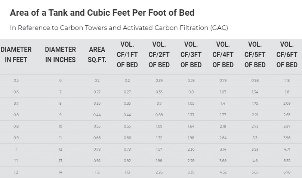Click the 5.65 value under CF/5FT
The height and width of the screenshot is (178, 302).
pyautogui.click(x=255, y=172)
